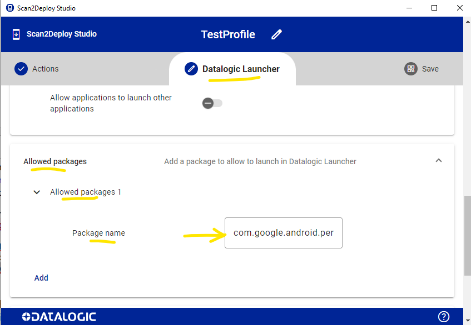Click Add to add another allowed package
The width and height of the screenshot is (471, 325).
pos(41,278)
